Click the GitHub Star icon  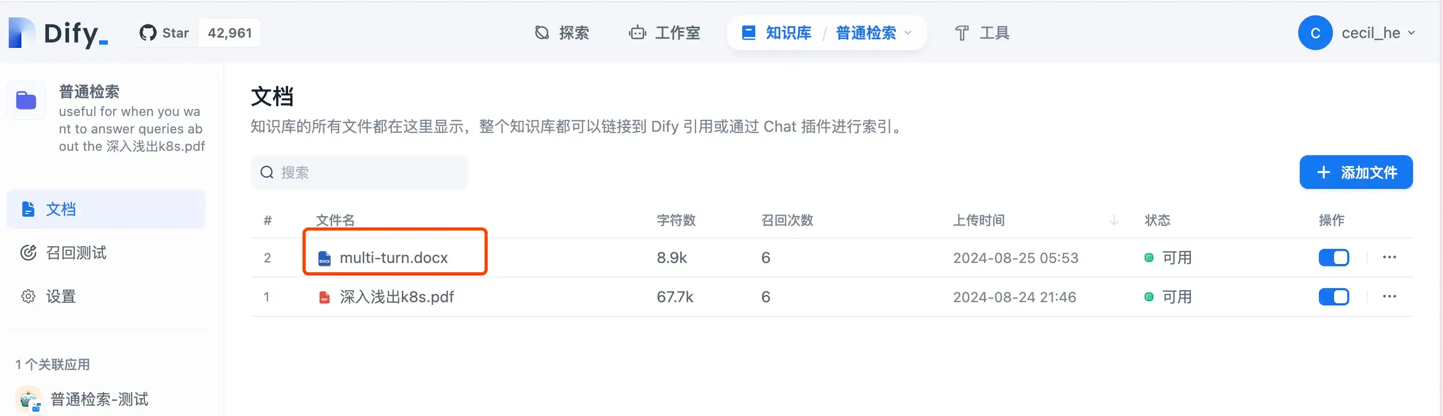click(148, 33)
